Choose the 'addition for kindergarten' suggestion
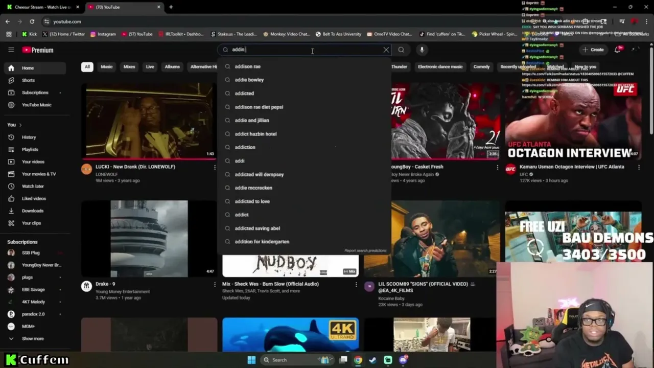This screenshot has width=654, height=368. 305,242
